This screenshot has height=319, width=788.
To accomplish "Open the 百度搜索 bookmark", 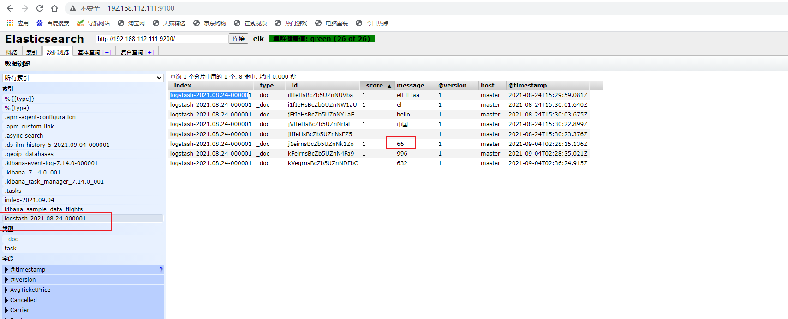I will coord(53,23).
